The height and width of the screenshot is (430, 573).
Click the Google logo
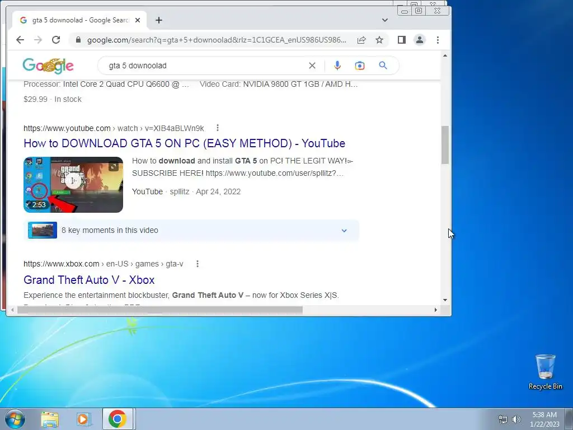48,66
